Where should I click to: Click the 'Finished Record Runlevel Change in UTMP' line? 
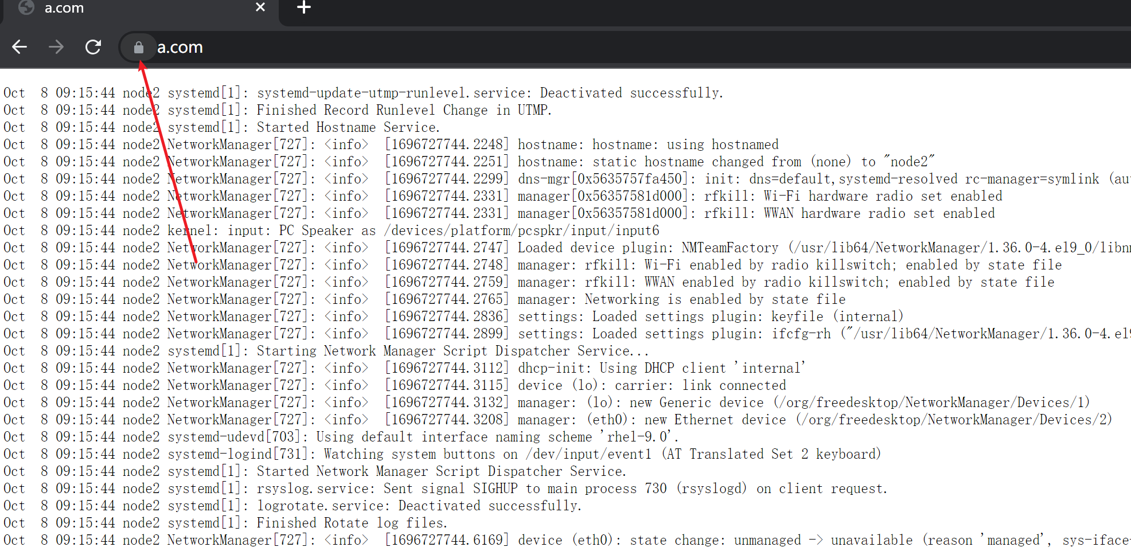coord(404,110)
